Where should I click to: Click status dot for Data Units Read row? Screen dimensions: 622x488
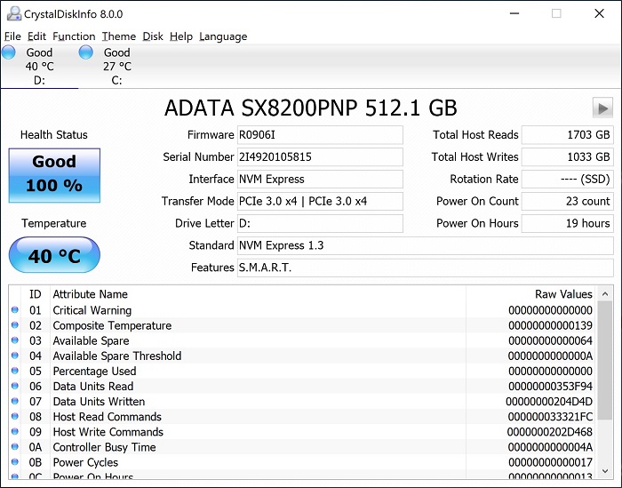point(15,386)
